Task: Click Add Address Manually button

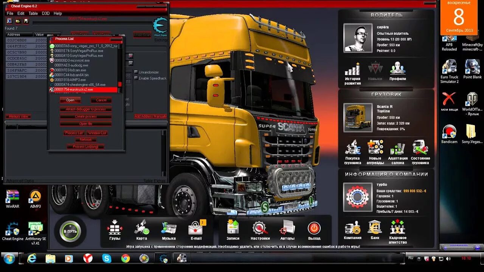Action: (150, 116)
